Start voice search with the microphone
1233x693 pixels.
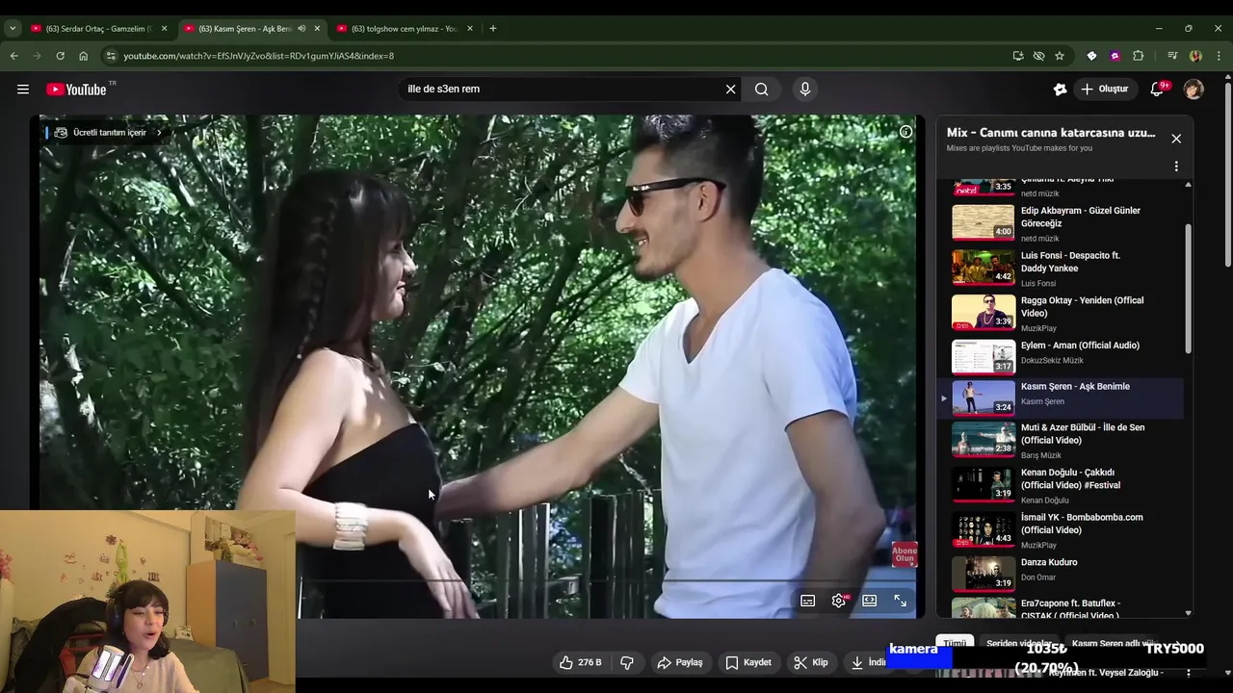(x=805, y=90)
